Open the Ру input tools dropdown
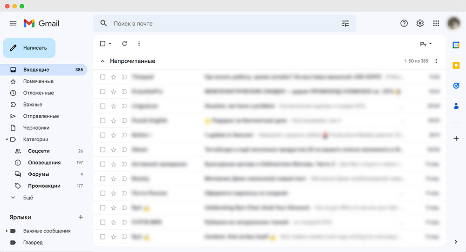The height and width of the screenshot is (252, 466). coord(425,44)
